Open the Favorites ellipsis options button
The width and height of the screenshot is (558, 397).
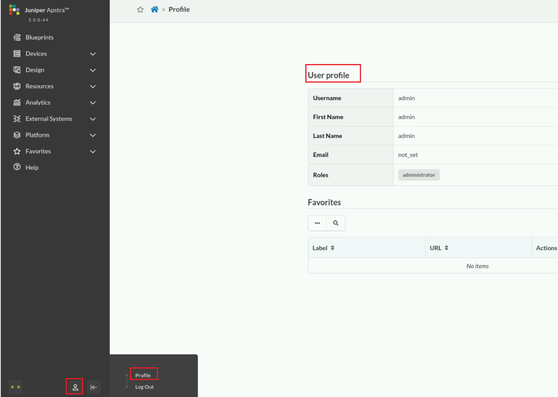click(317, 223)
